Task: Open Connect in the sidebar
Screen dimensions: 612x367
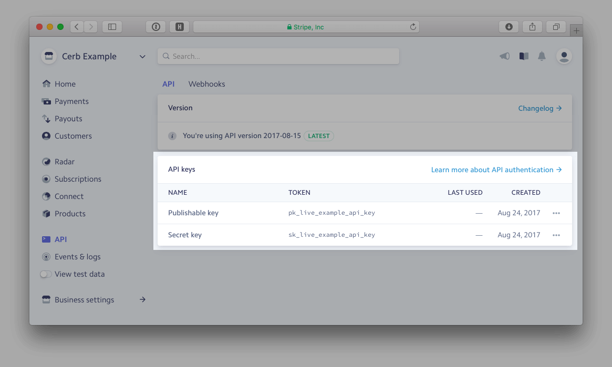Action: [x=69, y=196]
